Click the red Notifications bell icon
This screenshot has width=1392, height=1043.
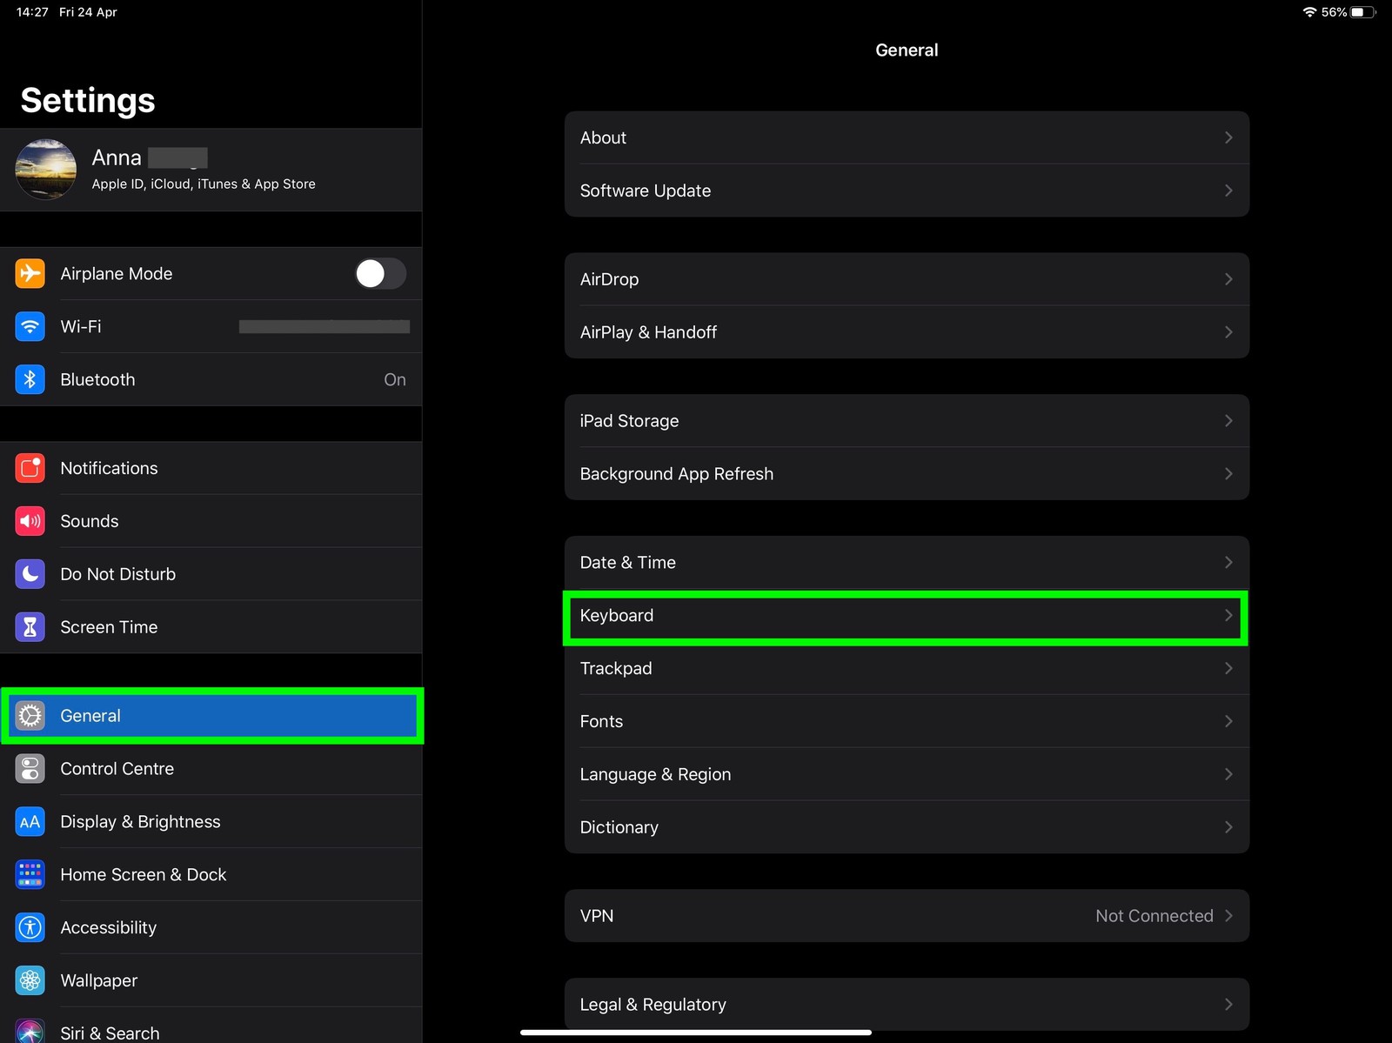30,468
